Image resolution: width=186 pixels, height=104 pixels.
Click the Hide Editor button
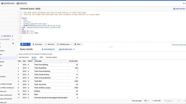tap(179, 9)
